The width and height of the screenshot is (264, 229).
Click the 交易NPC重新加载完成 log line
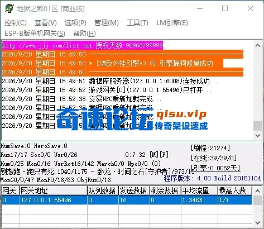82,99
